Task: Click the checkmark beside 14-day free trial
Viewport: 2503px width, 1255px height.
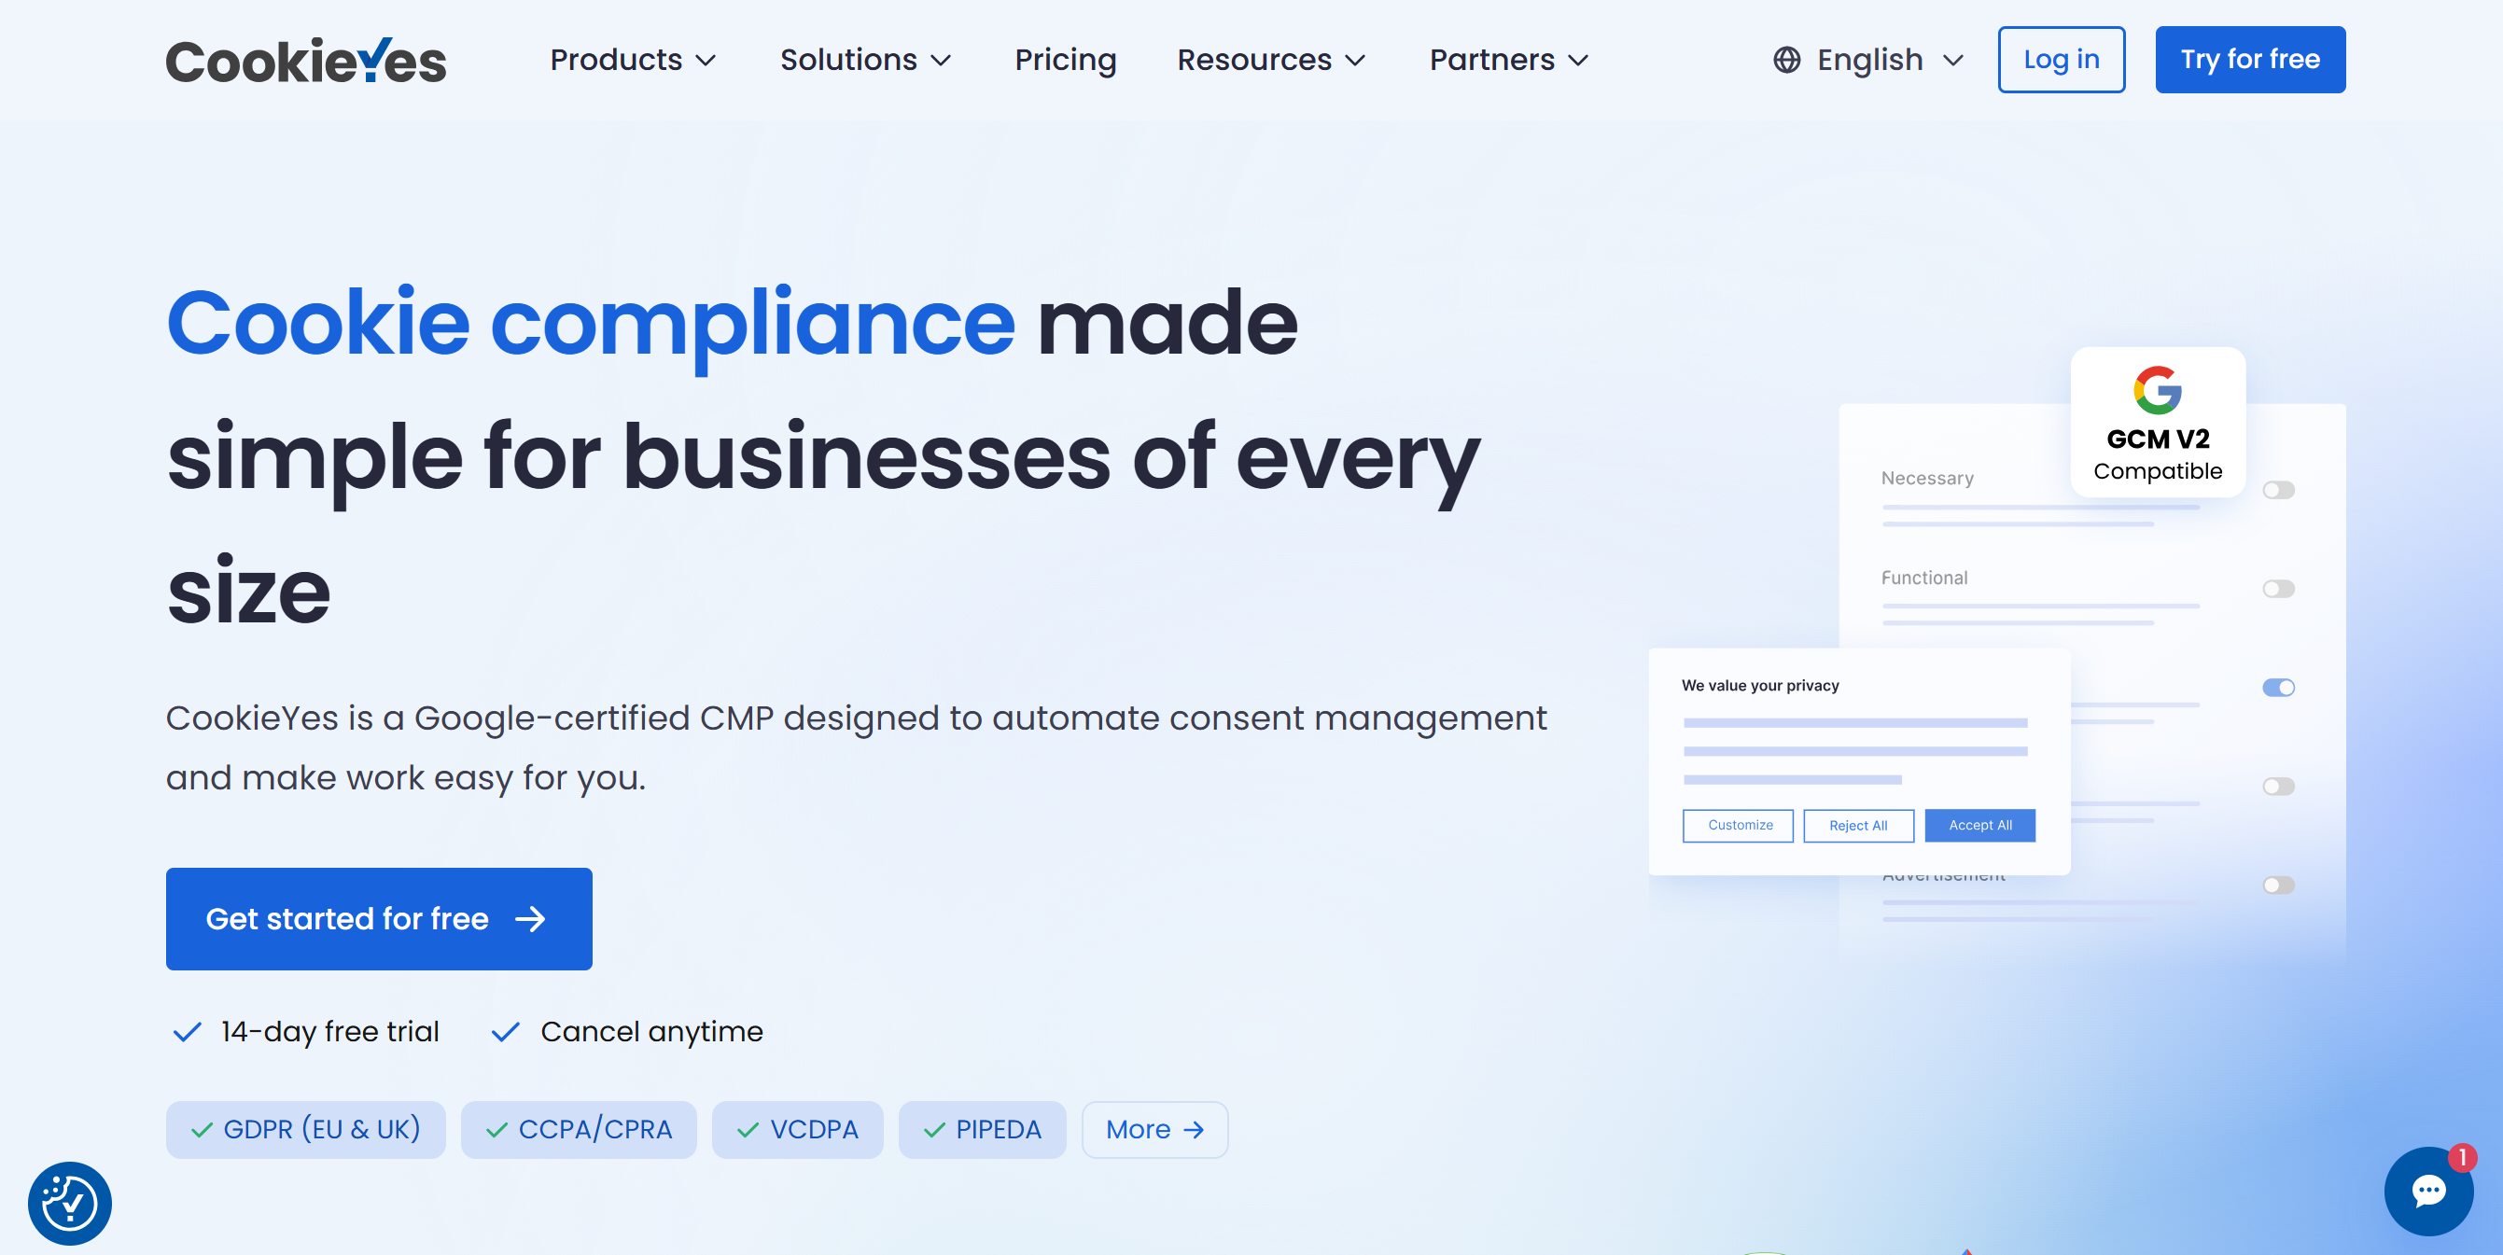Action: pyautogui.click(x=187, y=1032)
